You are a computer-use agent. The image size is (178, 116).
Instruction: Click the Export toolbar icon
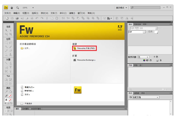(x=27, y=18)
